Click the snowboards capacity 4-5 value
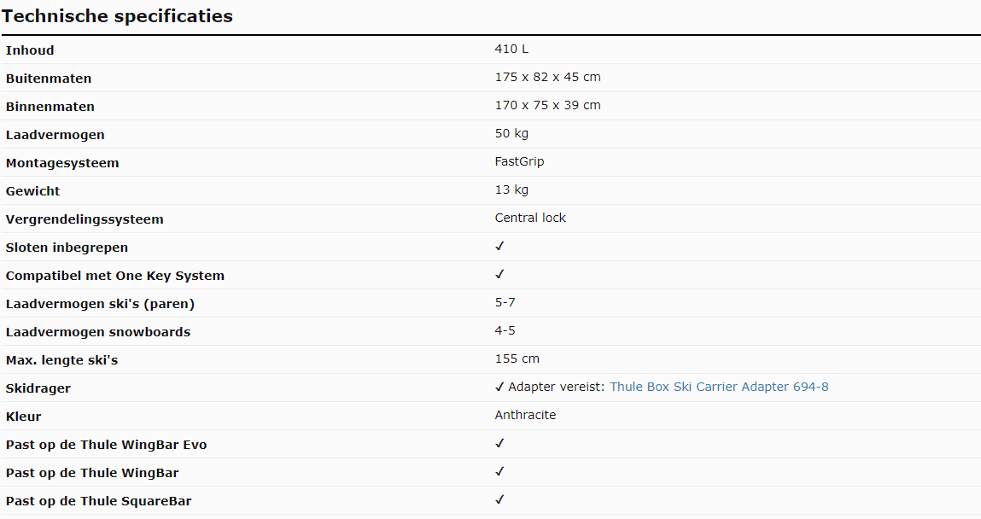Image resolution: width=981 pixels, height=519 pixels. click(x=505, y=331)
